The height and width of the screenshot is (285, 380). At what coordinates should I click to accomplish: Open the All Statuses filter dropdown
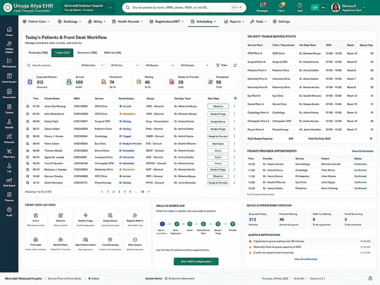(x=194, y=65)
